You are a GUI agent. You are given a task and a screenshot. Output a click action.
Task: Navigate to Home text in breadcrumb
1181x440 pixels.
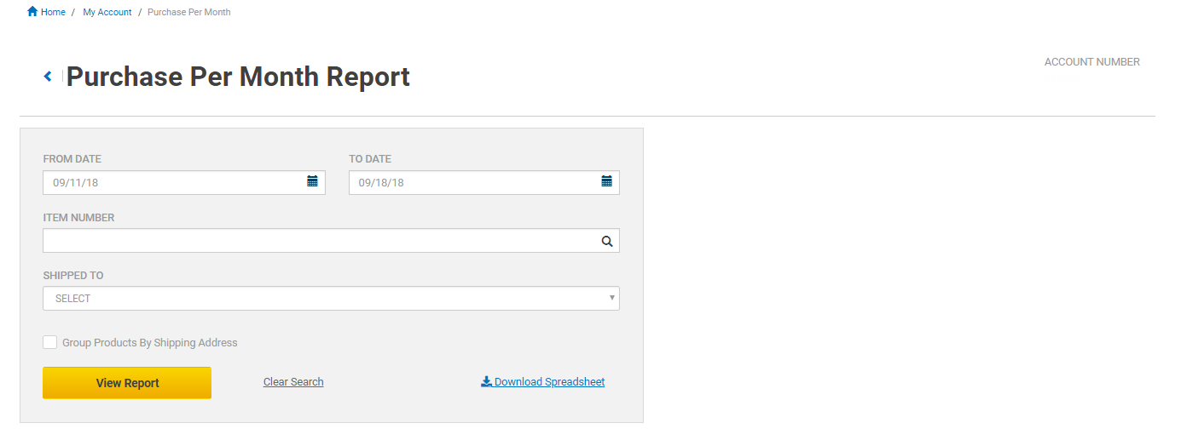53,12
